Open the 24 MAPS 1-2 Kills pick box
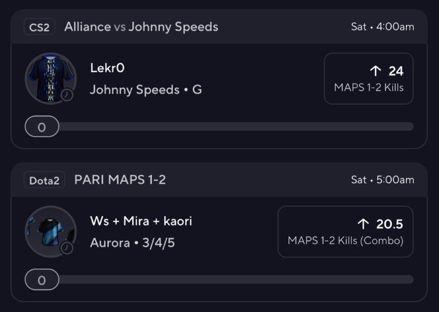This screenshot has height=312, width=439. point(368,78)
